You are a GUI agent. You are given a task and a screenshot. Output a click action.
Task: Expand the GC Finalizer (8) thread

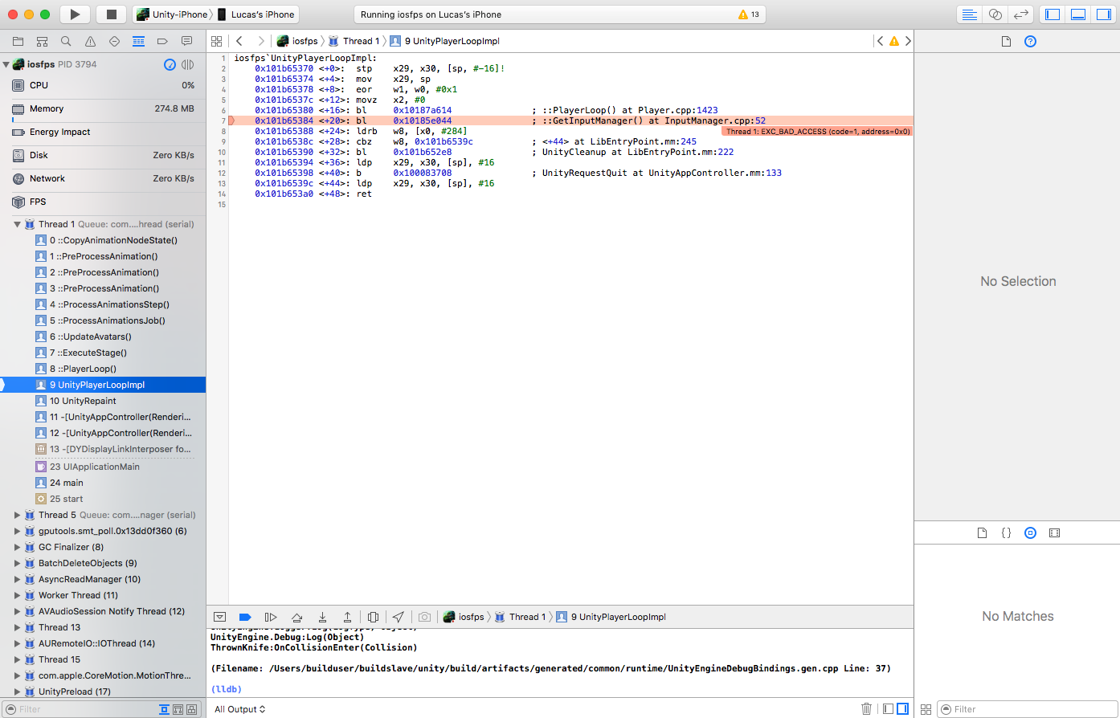tap(17, 547)
